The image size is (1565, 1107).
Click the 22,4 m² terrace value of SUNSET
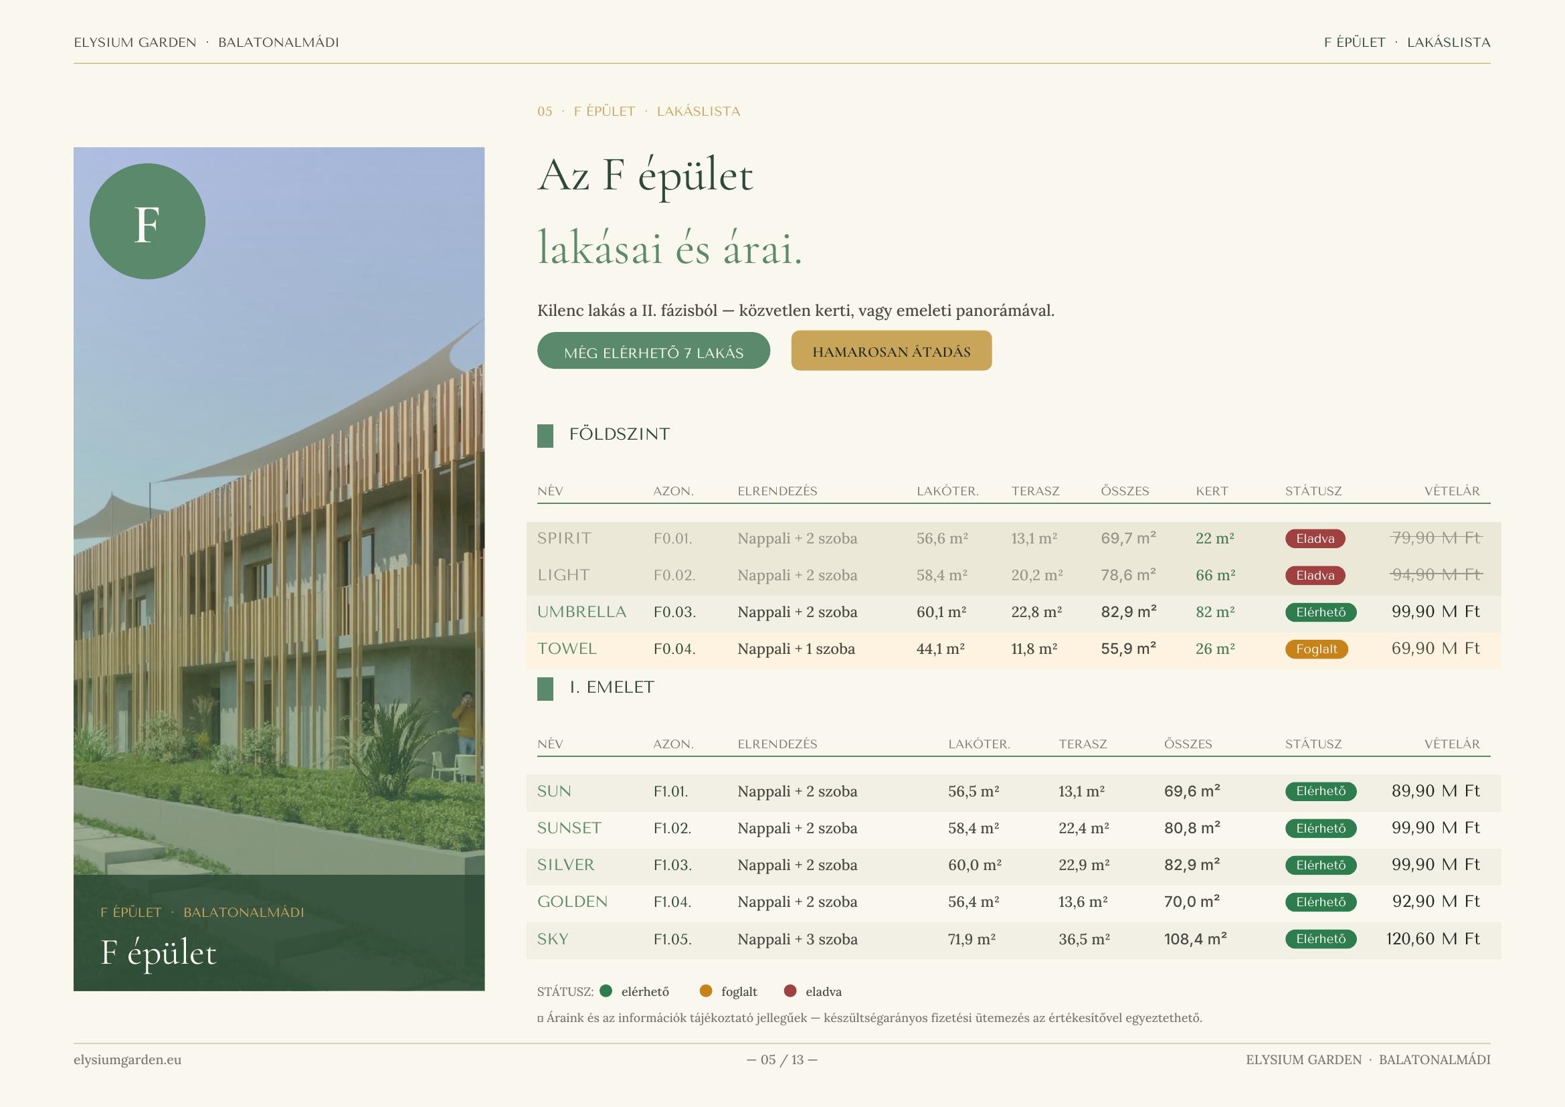click(x=1083, y=828)
